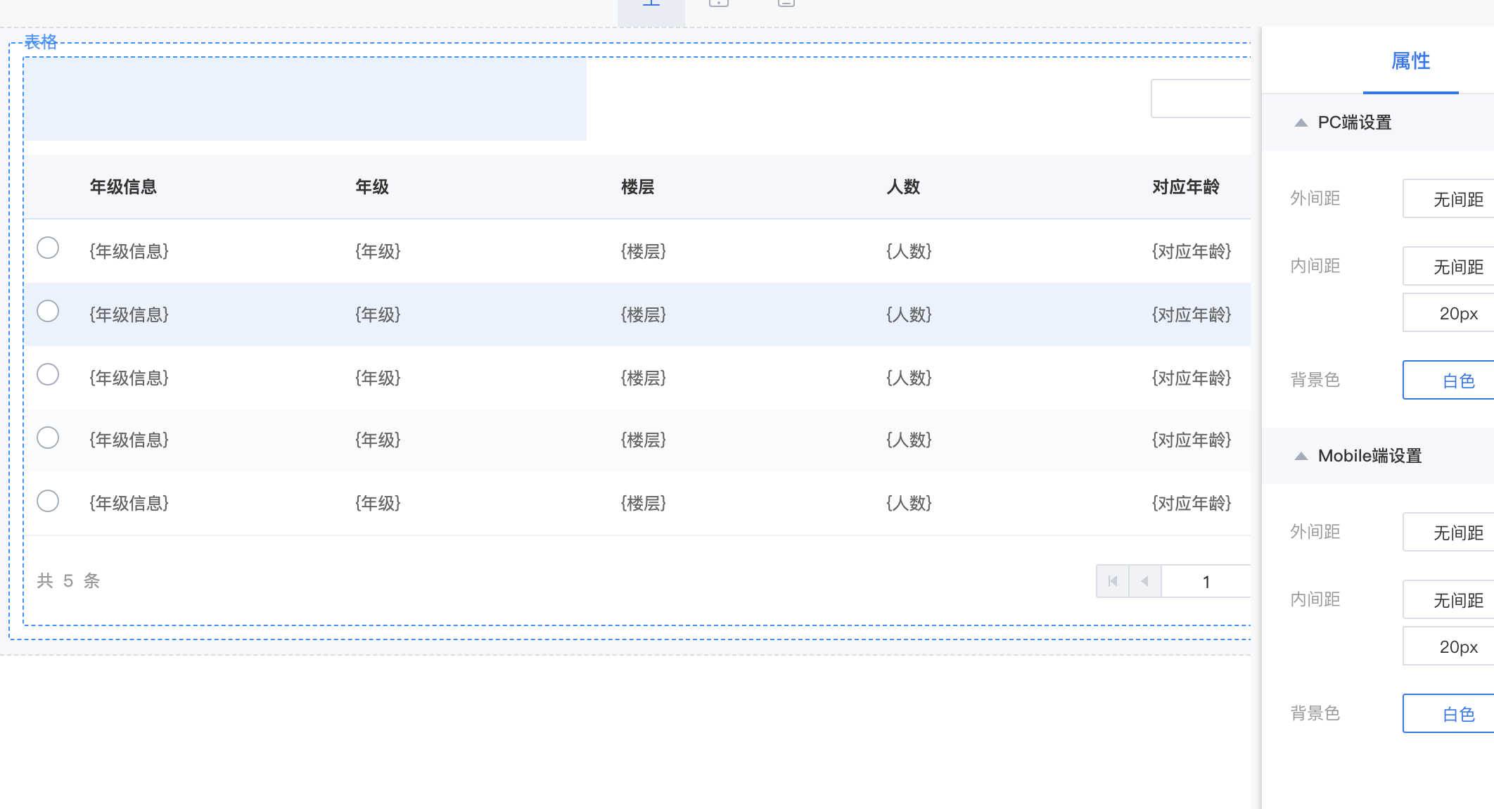Open Mobile 内间距 dropdown showing 无间距
Image resolution: width=1494 pixels, height=809 pixels.
pos(1448,600)
